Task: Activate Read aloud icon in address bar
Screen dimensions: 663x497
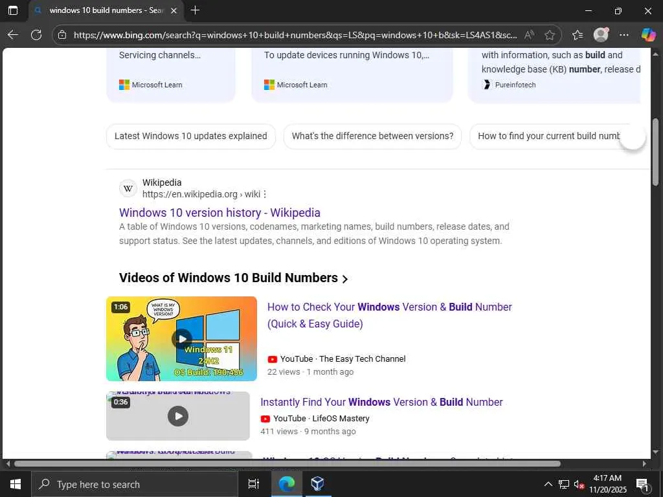Action: 529,35
